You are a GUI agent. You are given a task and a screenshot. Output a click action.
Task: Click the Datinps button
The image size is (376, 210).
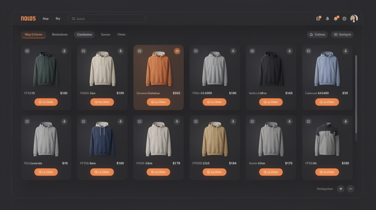click(x=317, y=34)
